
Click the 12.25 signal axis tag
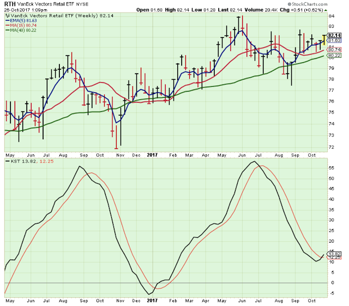point(334,257)
